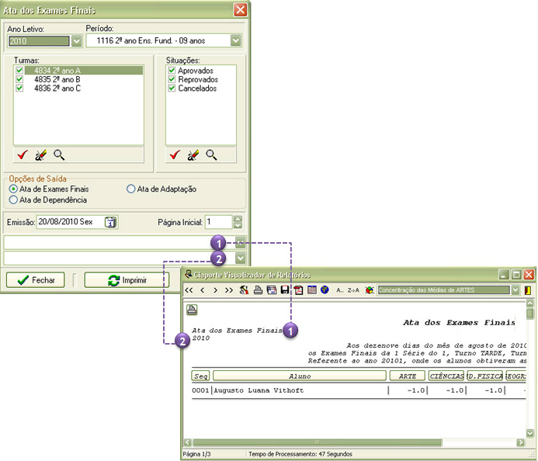Select the Ata de Dependência radio option

[13, 200]
